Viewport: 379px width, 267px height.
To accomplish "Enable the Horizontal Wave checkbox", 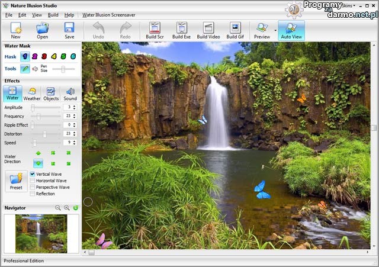I will [x=33, y=181].
